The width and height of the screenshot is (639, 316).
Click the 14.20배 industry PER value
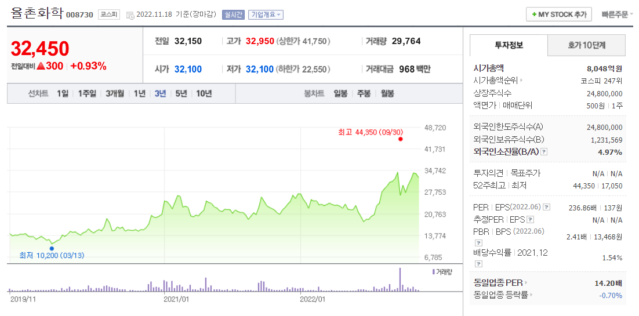(608, 282)
